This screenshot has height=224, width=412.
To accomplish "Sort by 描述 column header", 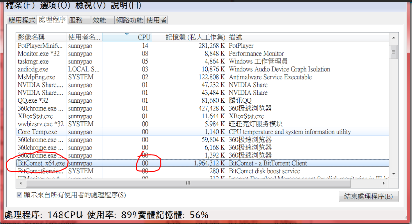I will point(308,37).
